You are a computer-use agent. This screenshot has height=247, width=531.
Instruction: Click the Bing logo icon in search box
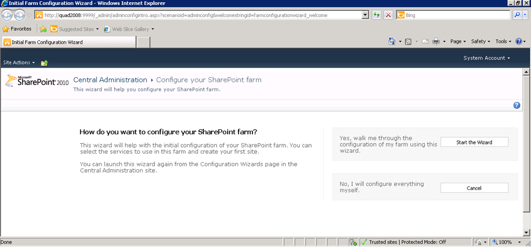pos(401,15)
